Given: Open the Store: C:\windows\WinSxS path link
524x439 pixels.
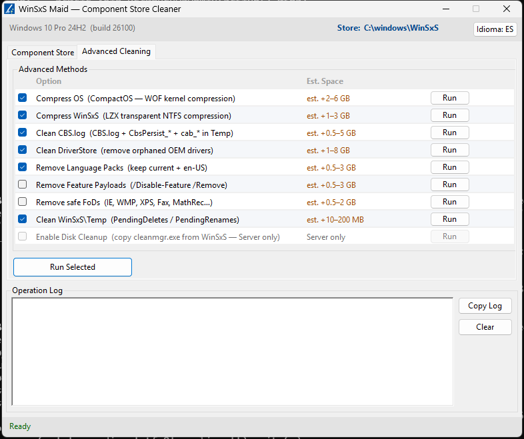Looking at the screenshot, I should tap(387, 28).
